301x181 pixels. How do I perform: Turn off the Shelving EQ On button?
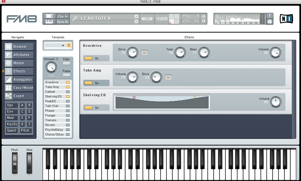pos(89,108)
